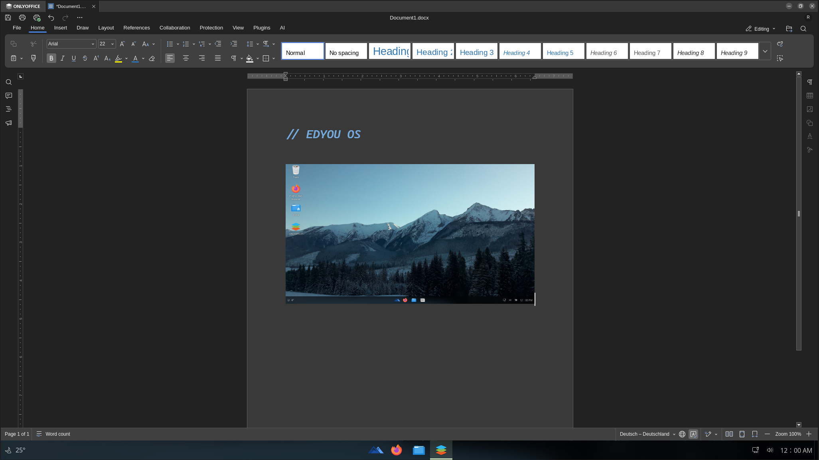Click the Select all icon in ribbon
The height and width of the screenshot is (460, 819).
[x=780, y=58]
